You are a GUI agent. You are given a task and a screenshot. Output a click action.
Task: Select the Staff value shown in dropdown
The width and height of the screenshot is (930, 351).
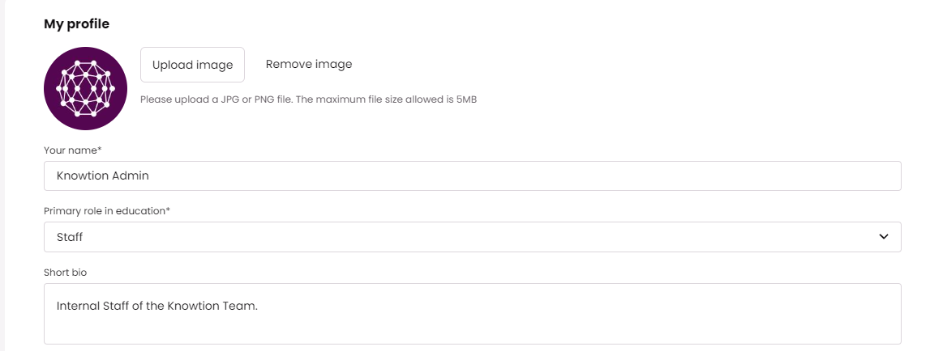click(x=70, y=238)
